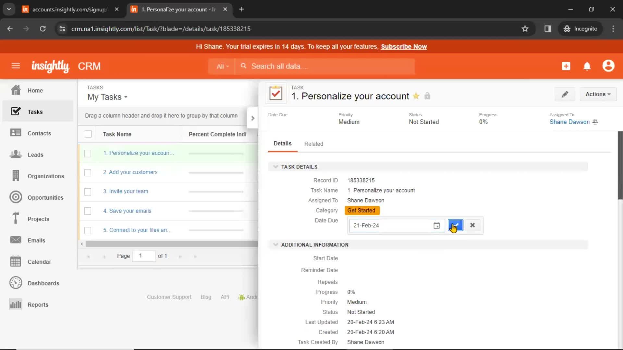The image size is (623, 350).
Task: Click the Calendar grid icon
Action: [16, 261]
